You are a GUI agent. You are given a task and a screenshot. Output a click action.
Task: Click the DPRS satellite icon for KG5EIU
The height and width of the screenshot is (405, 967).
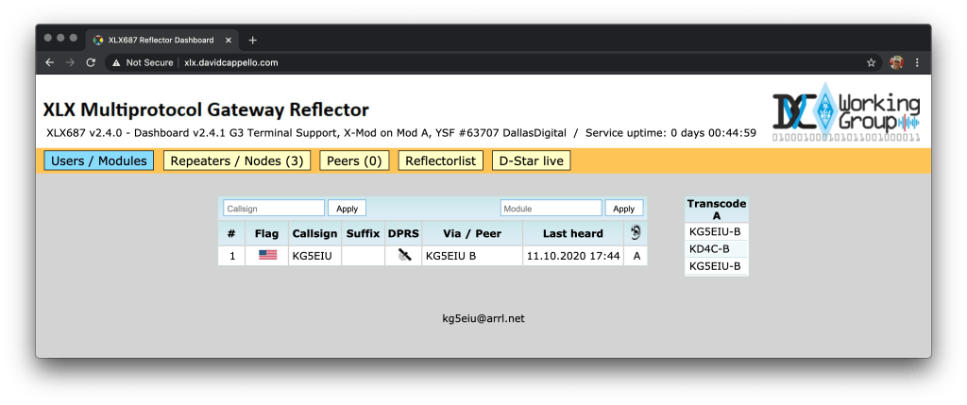pyautogui.click(x=404, y=255)
